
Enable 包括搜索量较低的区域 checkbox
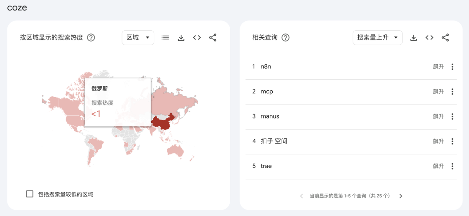[30, 194]
